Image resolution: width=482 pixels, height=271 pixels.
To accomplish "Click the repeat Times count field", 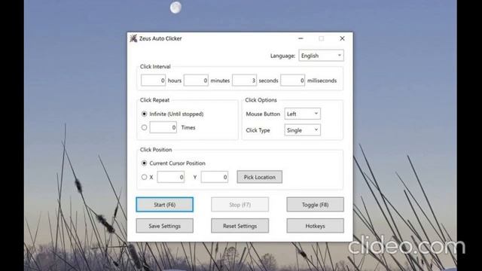I will (163, 127).
